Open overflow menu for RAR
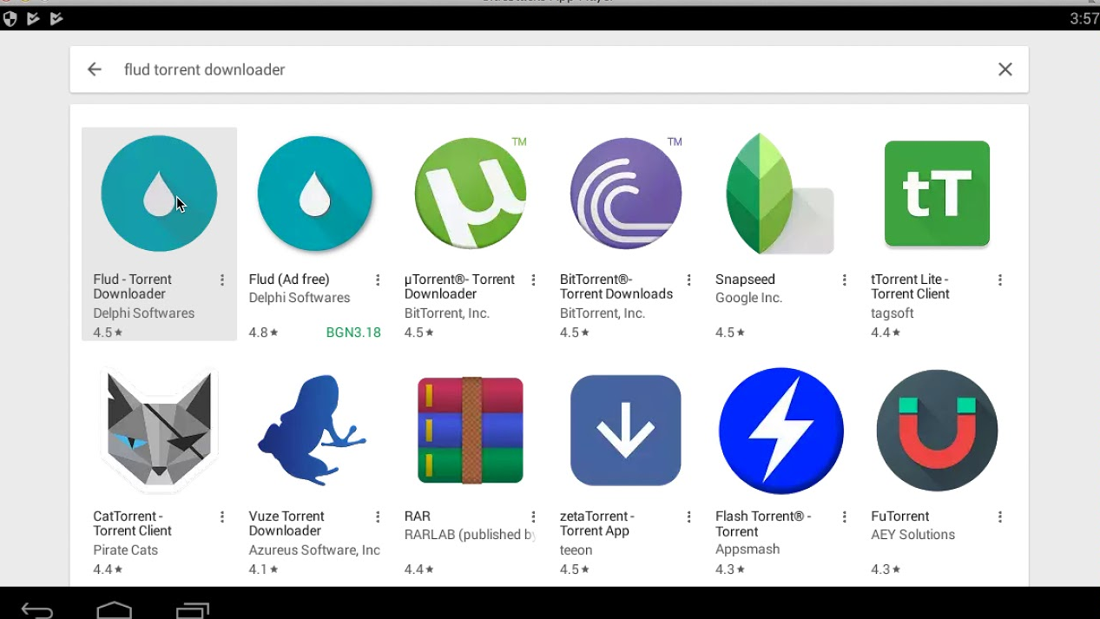The height and width of the screenshot is (619, 1100). 533,517
